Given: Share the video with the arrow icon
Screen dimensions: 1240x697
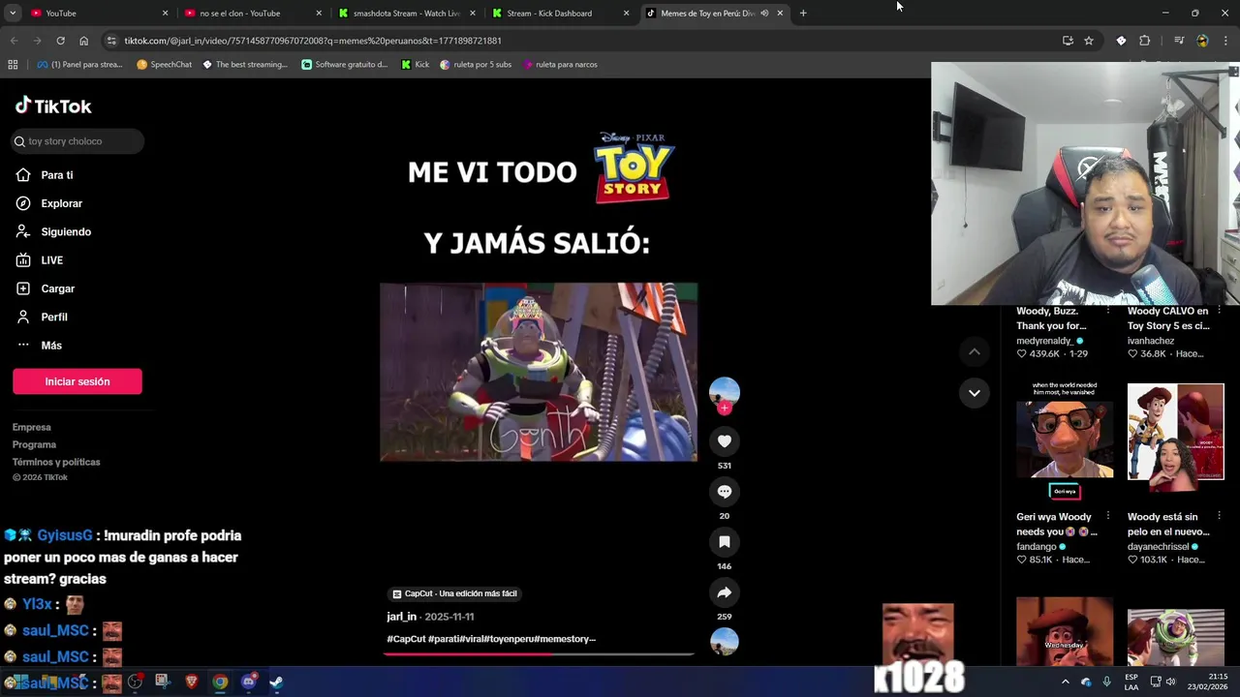Looking at the screenshot, I should coord(724,592).
